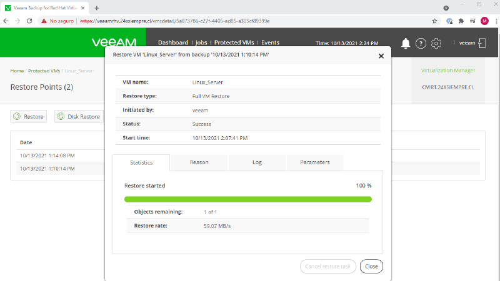Screen dimensions: 500x281
Task: Switch to the Statistics tab
Action: pos(141,162)
